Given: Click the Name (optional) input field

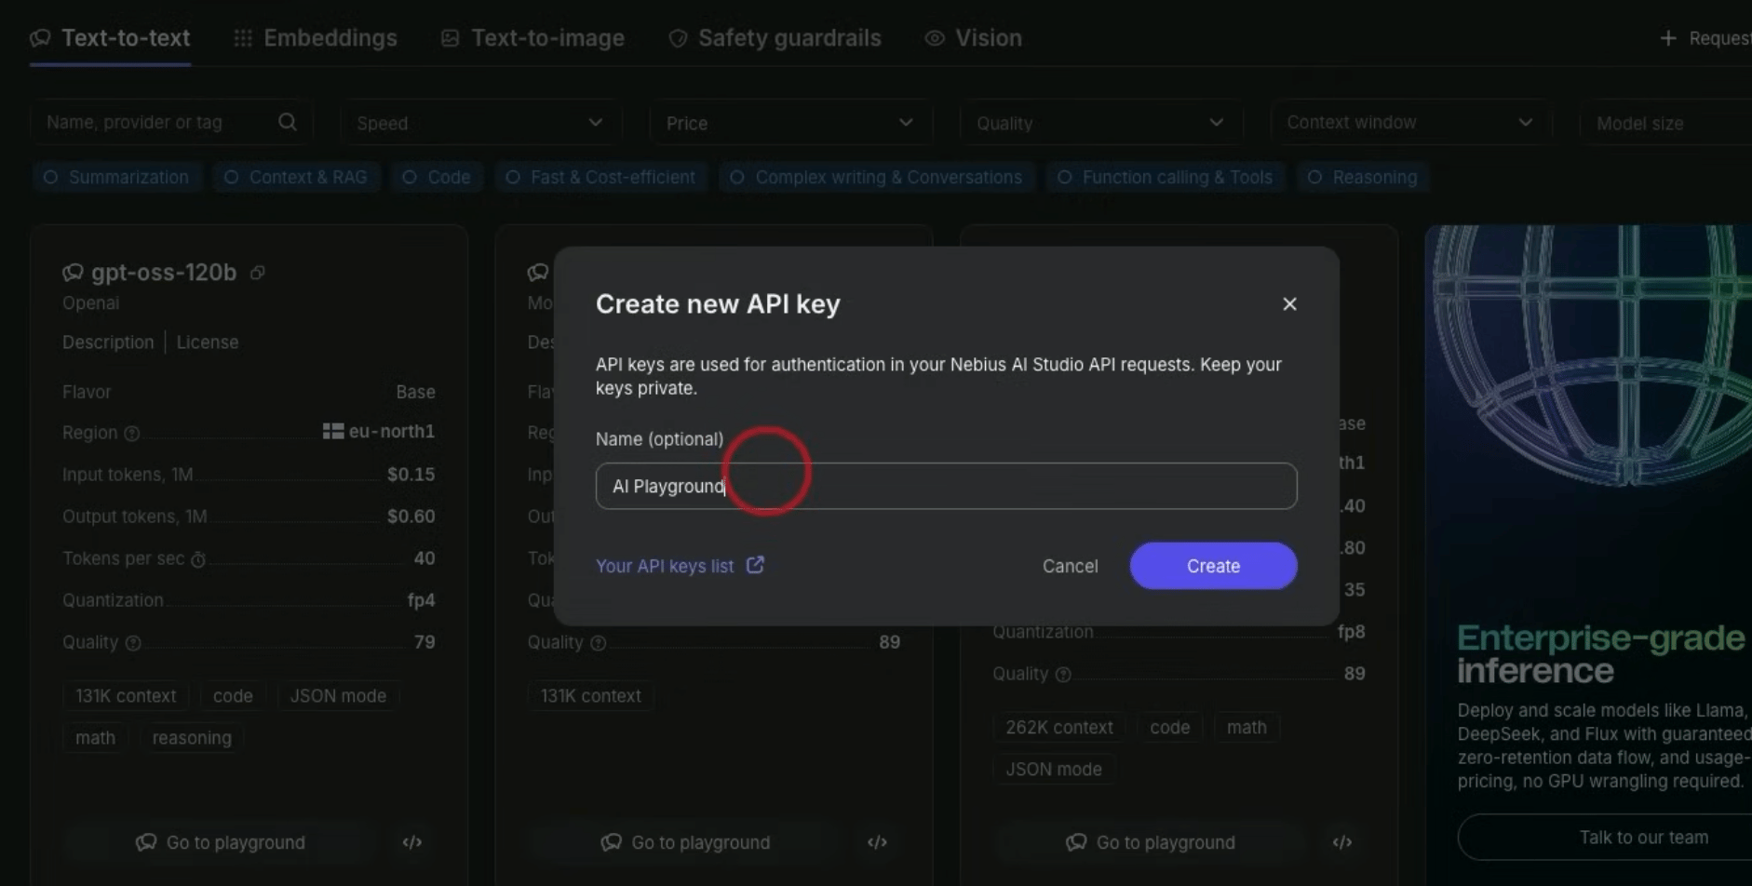Looking at the screenshot, I should point(946,486).
